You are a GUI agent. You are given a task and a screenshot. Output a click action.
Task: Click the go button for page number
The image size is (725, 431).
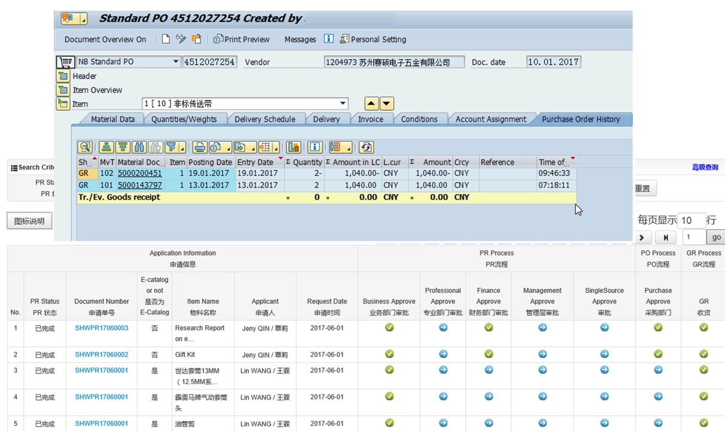click(715, 238)
